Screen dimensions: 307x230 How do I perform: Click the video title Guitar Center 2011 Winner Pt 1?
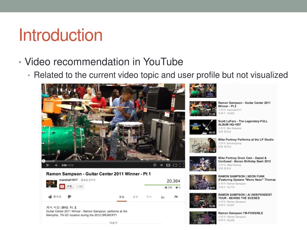[x=98, y=174]
